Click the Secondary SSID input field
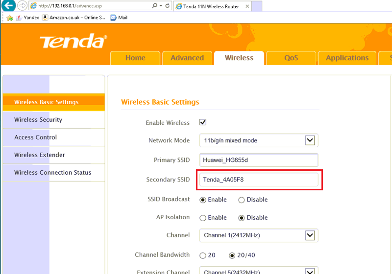The height and width of the screenshot is (274, 392). click(259, 180)
